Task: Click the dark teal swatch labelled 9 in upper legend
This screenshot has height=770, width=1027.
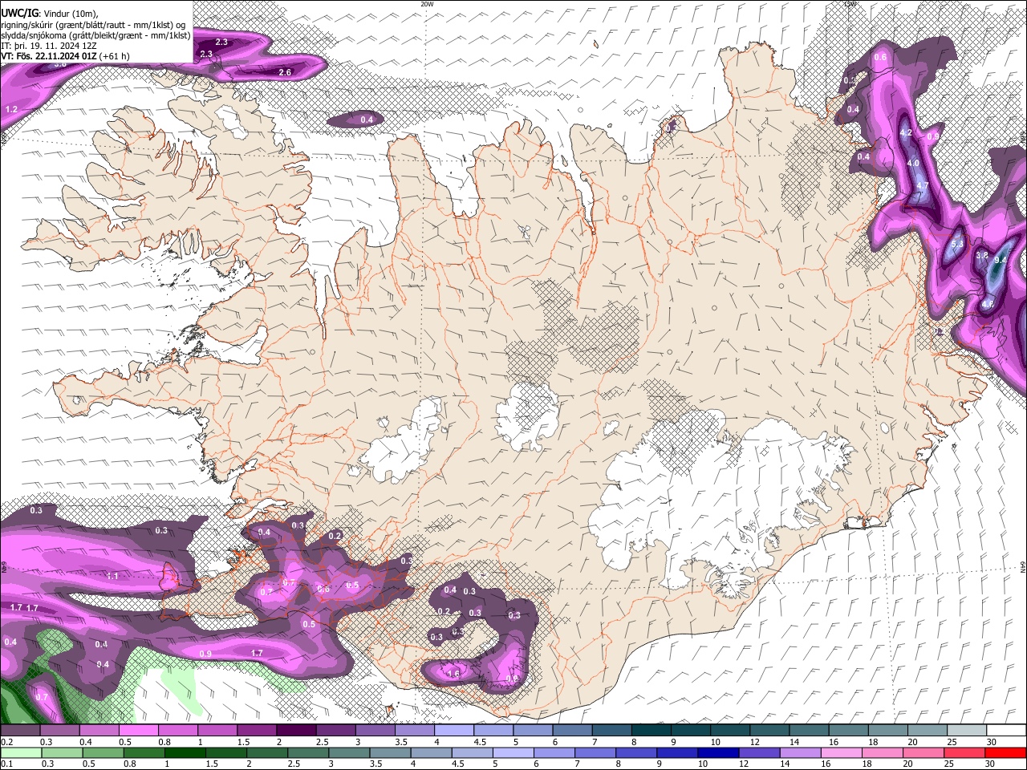Action: pyautogui.click(x=690, y=731)
